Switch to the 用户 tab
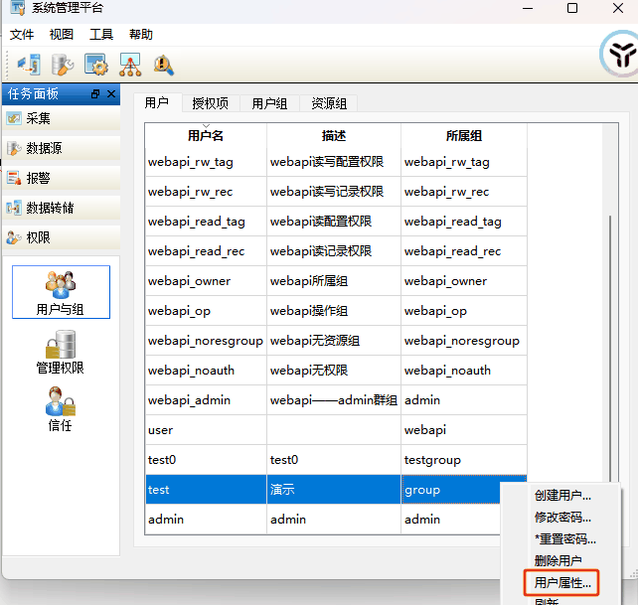Viewport: 638px width, 605px height. tap(157, 102)
